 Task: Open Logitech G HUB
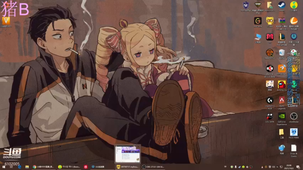[x=270, y=103]
